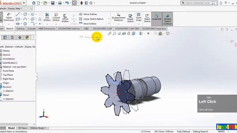The height and width of the screenshot is (133, 237).
Task: Switch to the SOLIDWORKS CAM tab
Action: [x=102, y=29]
